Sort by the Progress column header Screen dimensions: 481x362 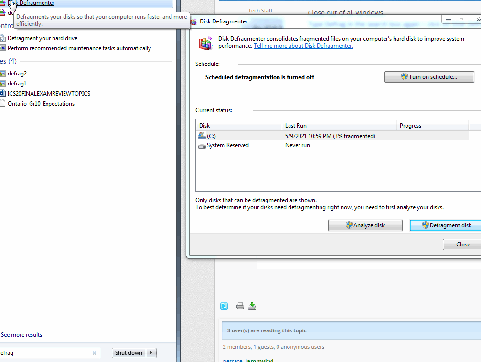pyautogui.click(x=433, y=126)
